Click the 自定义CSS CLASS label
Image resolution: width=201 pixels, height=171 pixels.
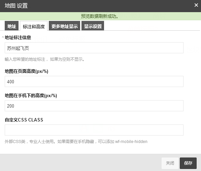[x=24, y=120]
